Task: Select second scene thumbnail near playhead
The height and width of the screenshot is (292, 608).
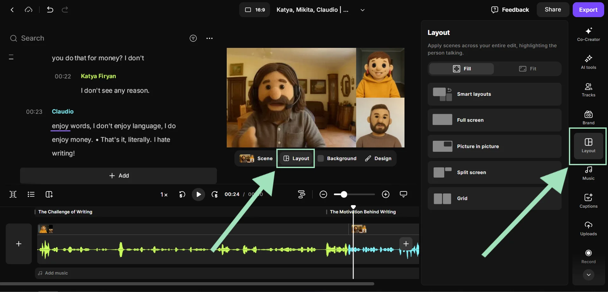Action: [x=359, y=229]
